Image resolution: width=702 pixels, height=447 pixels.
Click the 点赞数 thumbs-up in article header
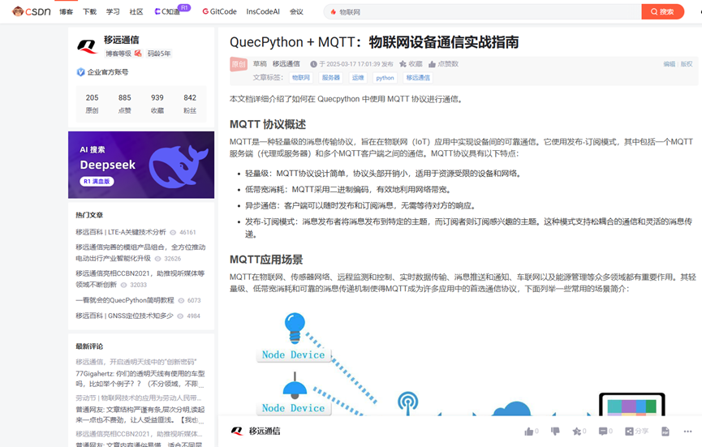432,64
